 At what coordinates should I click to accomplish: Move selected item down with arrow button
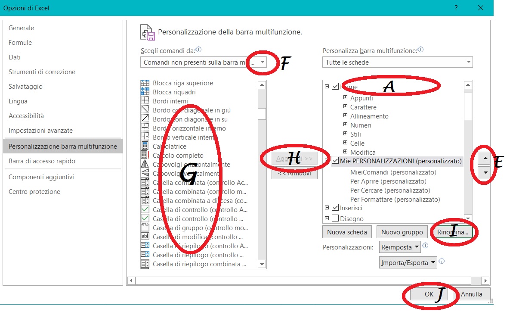(485, 172)
